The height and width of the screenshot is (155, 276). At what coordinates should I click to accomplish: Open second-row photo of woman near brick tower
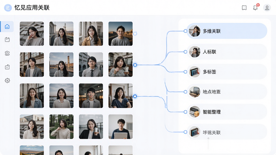(x=61, y=65)
